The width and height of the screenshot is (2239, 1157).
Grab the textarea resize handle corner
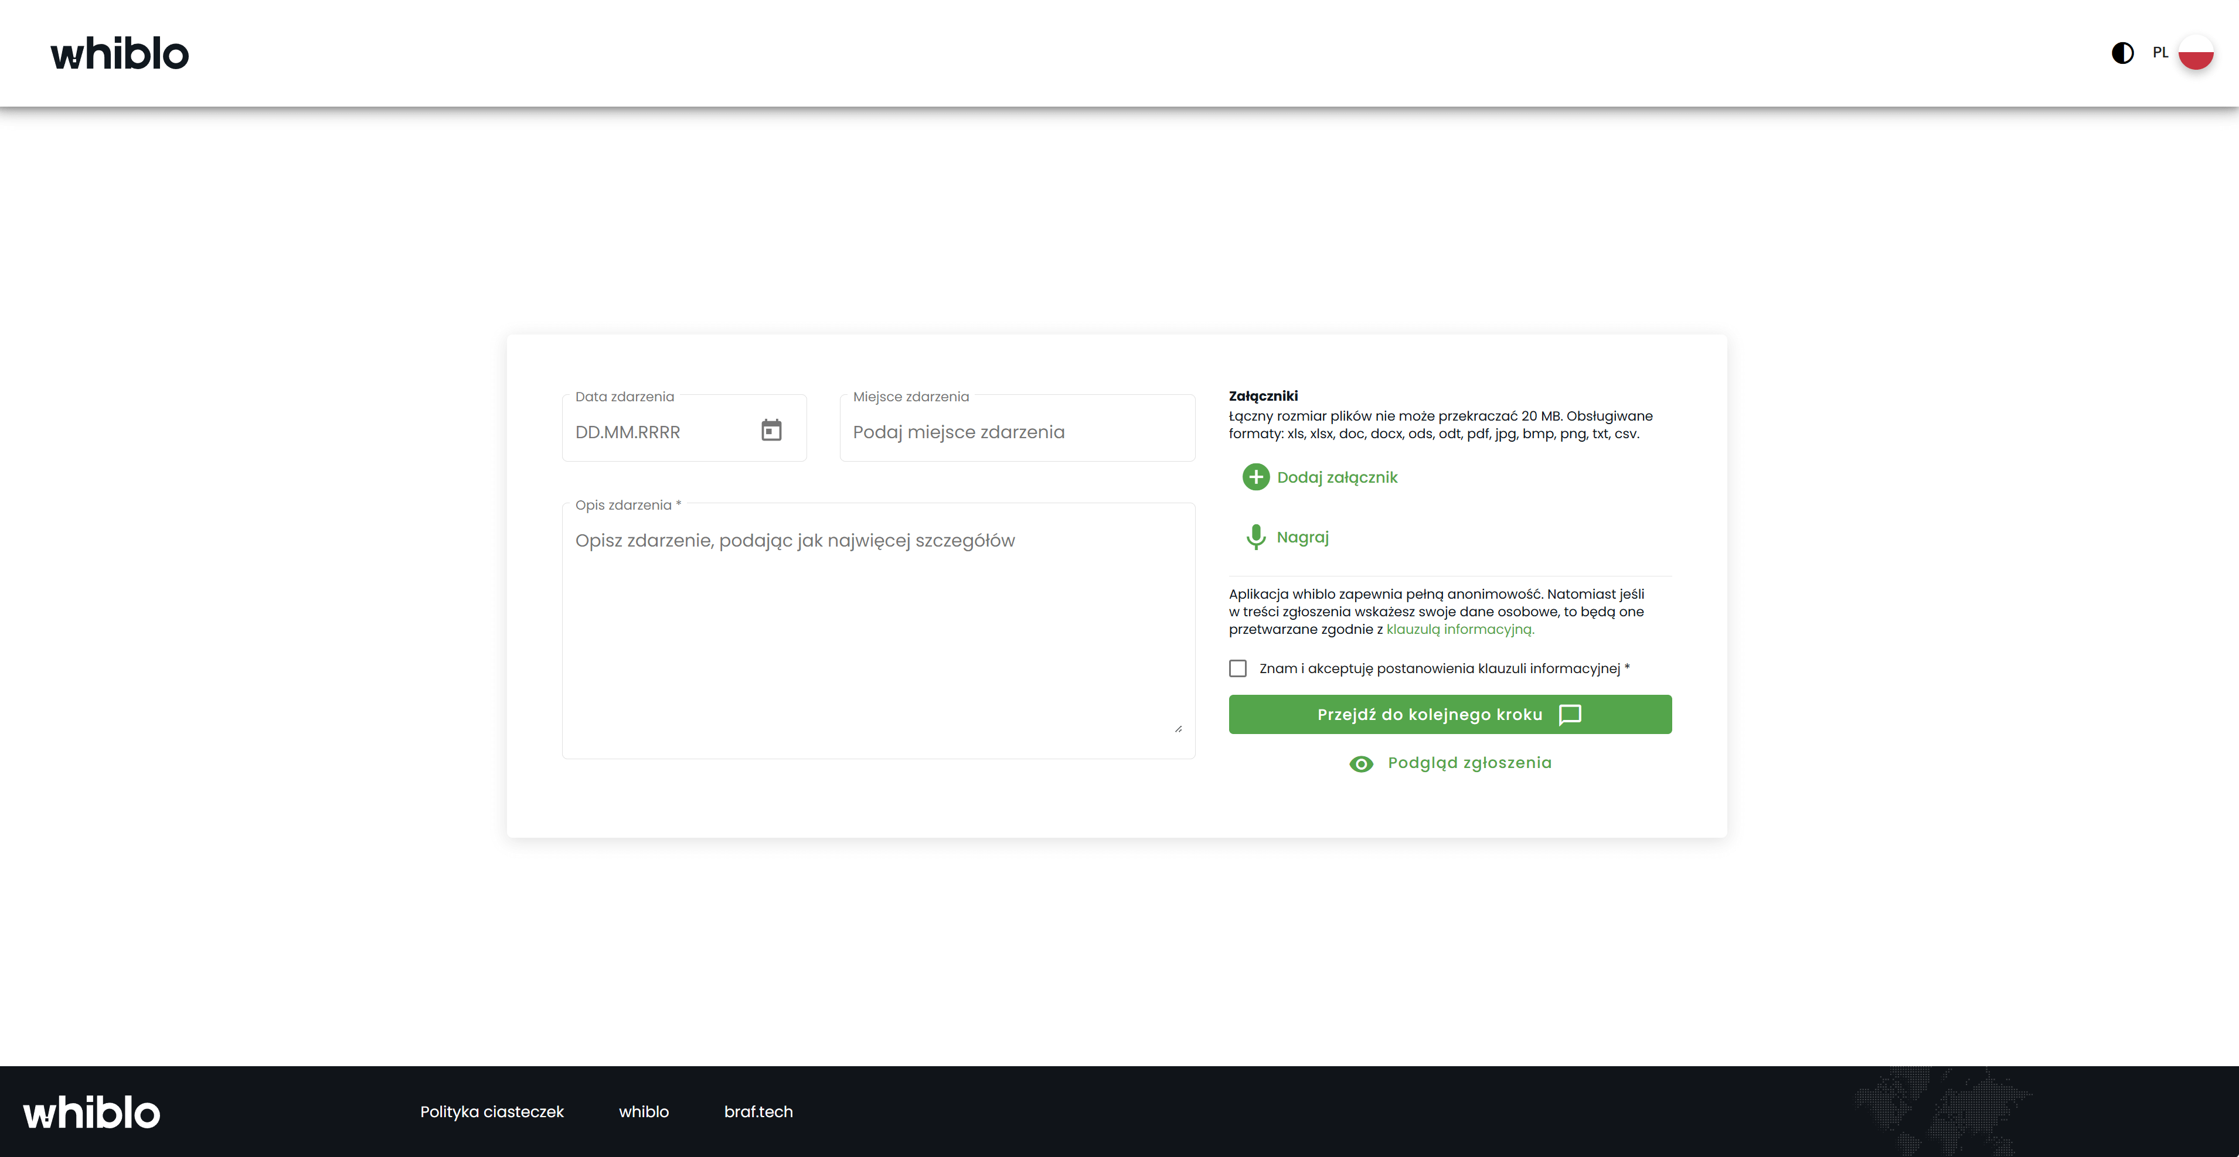[x=1178, y=729]
